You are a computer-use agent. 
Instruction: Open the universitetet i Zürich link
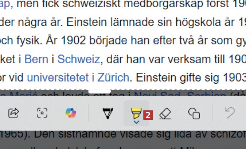78,77
